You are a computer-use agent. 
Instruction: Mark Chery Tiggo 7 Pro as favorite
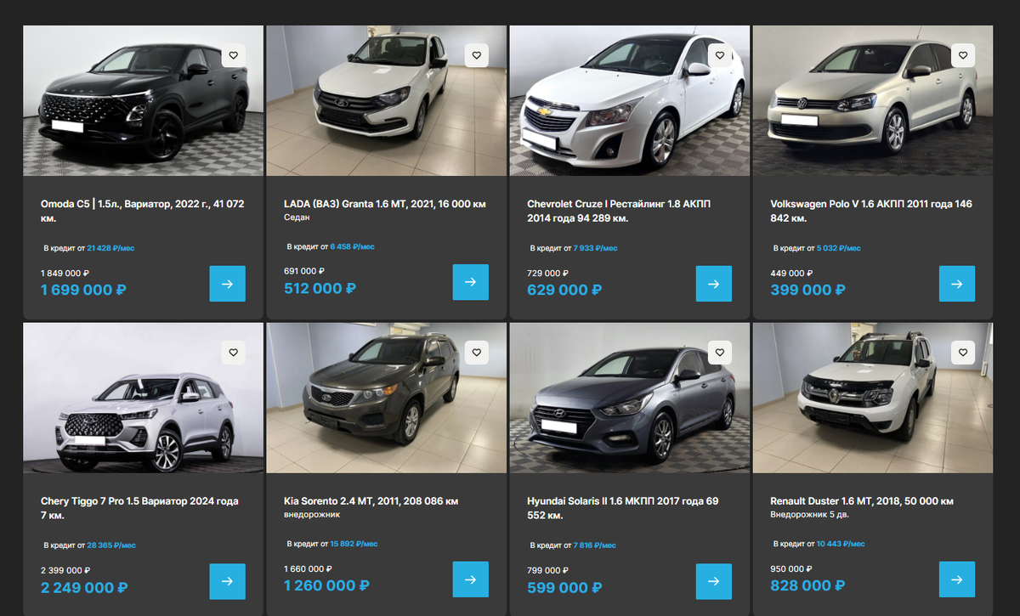[234, 352]
